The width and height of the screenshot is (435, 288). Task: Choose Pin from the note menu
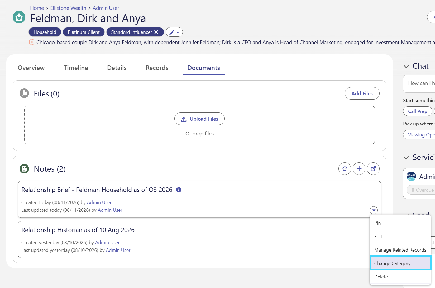400,223
